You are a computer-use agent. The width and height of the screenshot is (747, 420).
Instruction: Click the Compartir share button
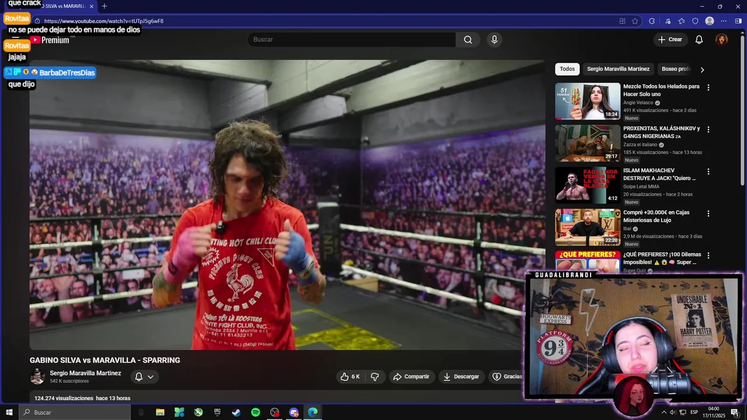click(x=411, y=377)
